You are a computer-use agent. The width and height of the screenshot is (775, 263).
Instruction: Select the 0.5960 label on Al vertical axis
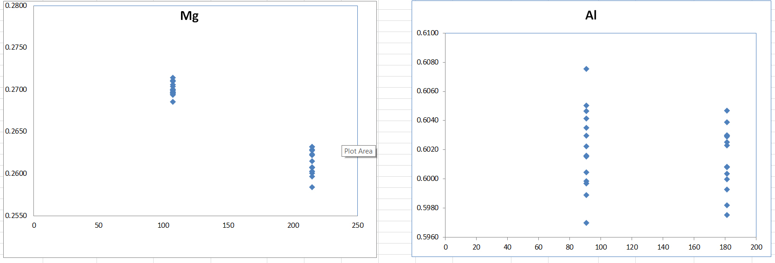[x=427, y=237]
